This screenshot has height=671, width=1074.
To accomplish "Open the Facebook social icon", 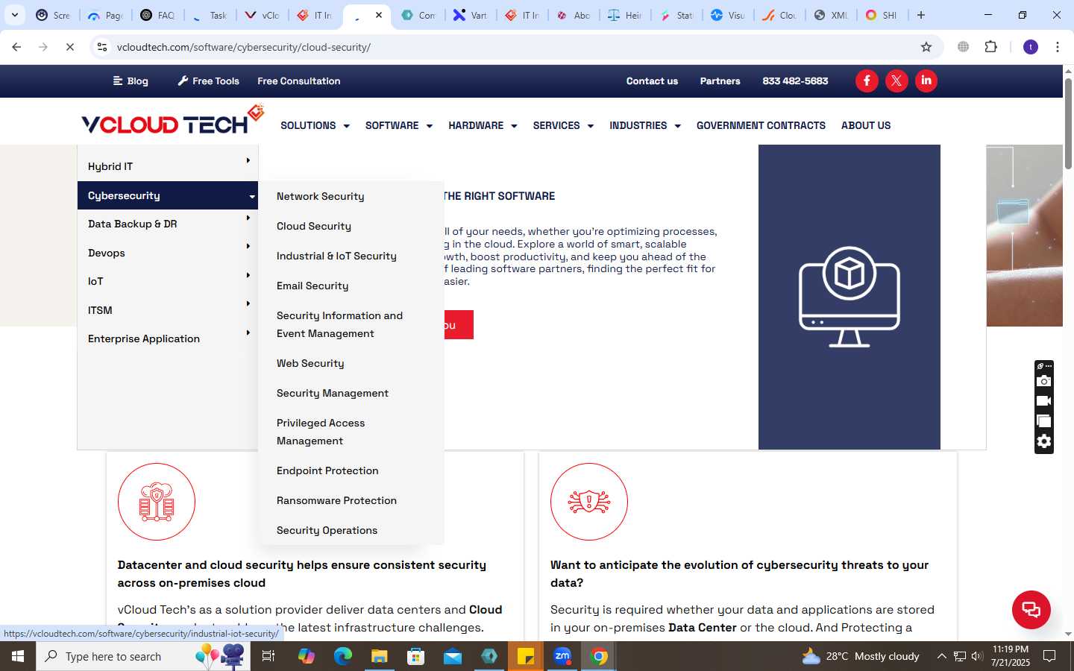I will pyautogui.click(x=867, y=81).
